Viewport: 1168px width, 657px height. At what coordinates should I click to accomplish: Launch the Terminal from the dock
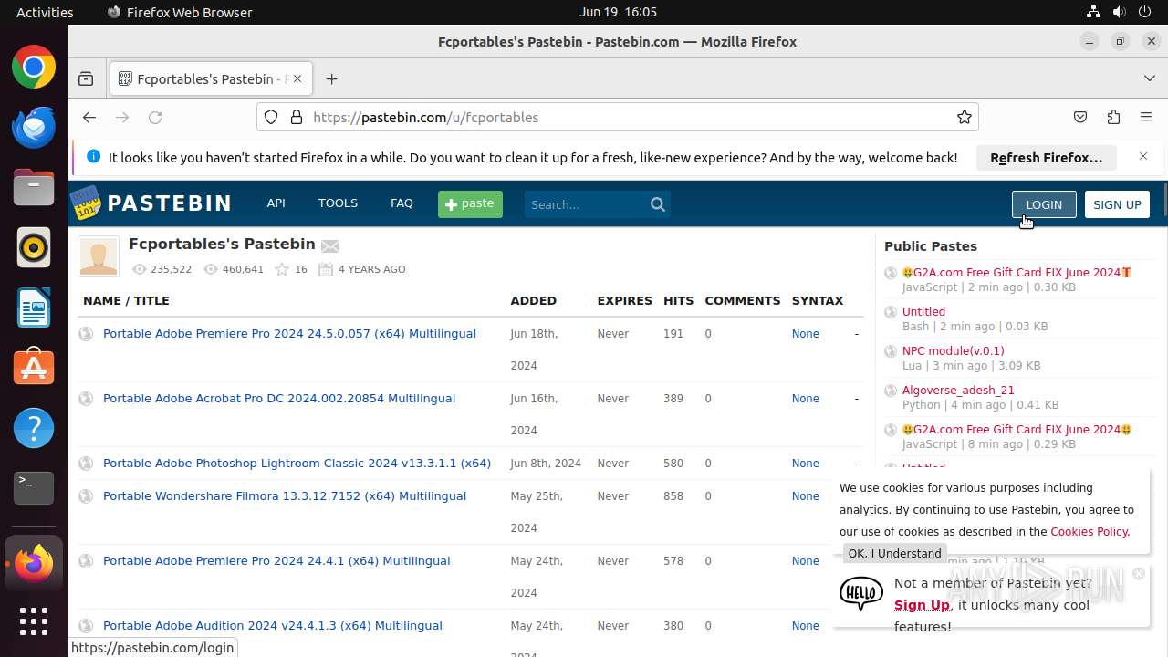pyautogui.click(x=34, y=487)
